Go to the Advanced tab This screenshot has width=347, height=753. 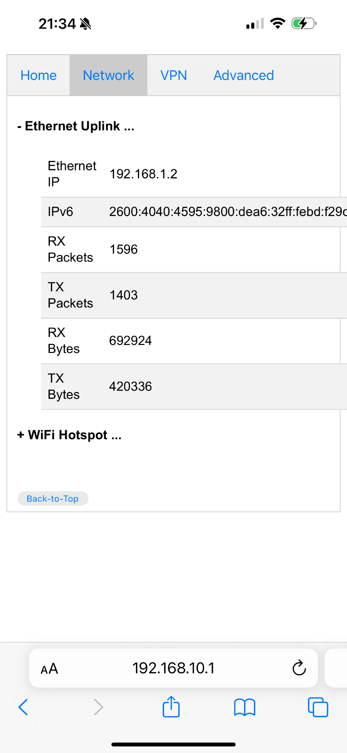tap(244, 75)
